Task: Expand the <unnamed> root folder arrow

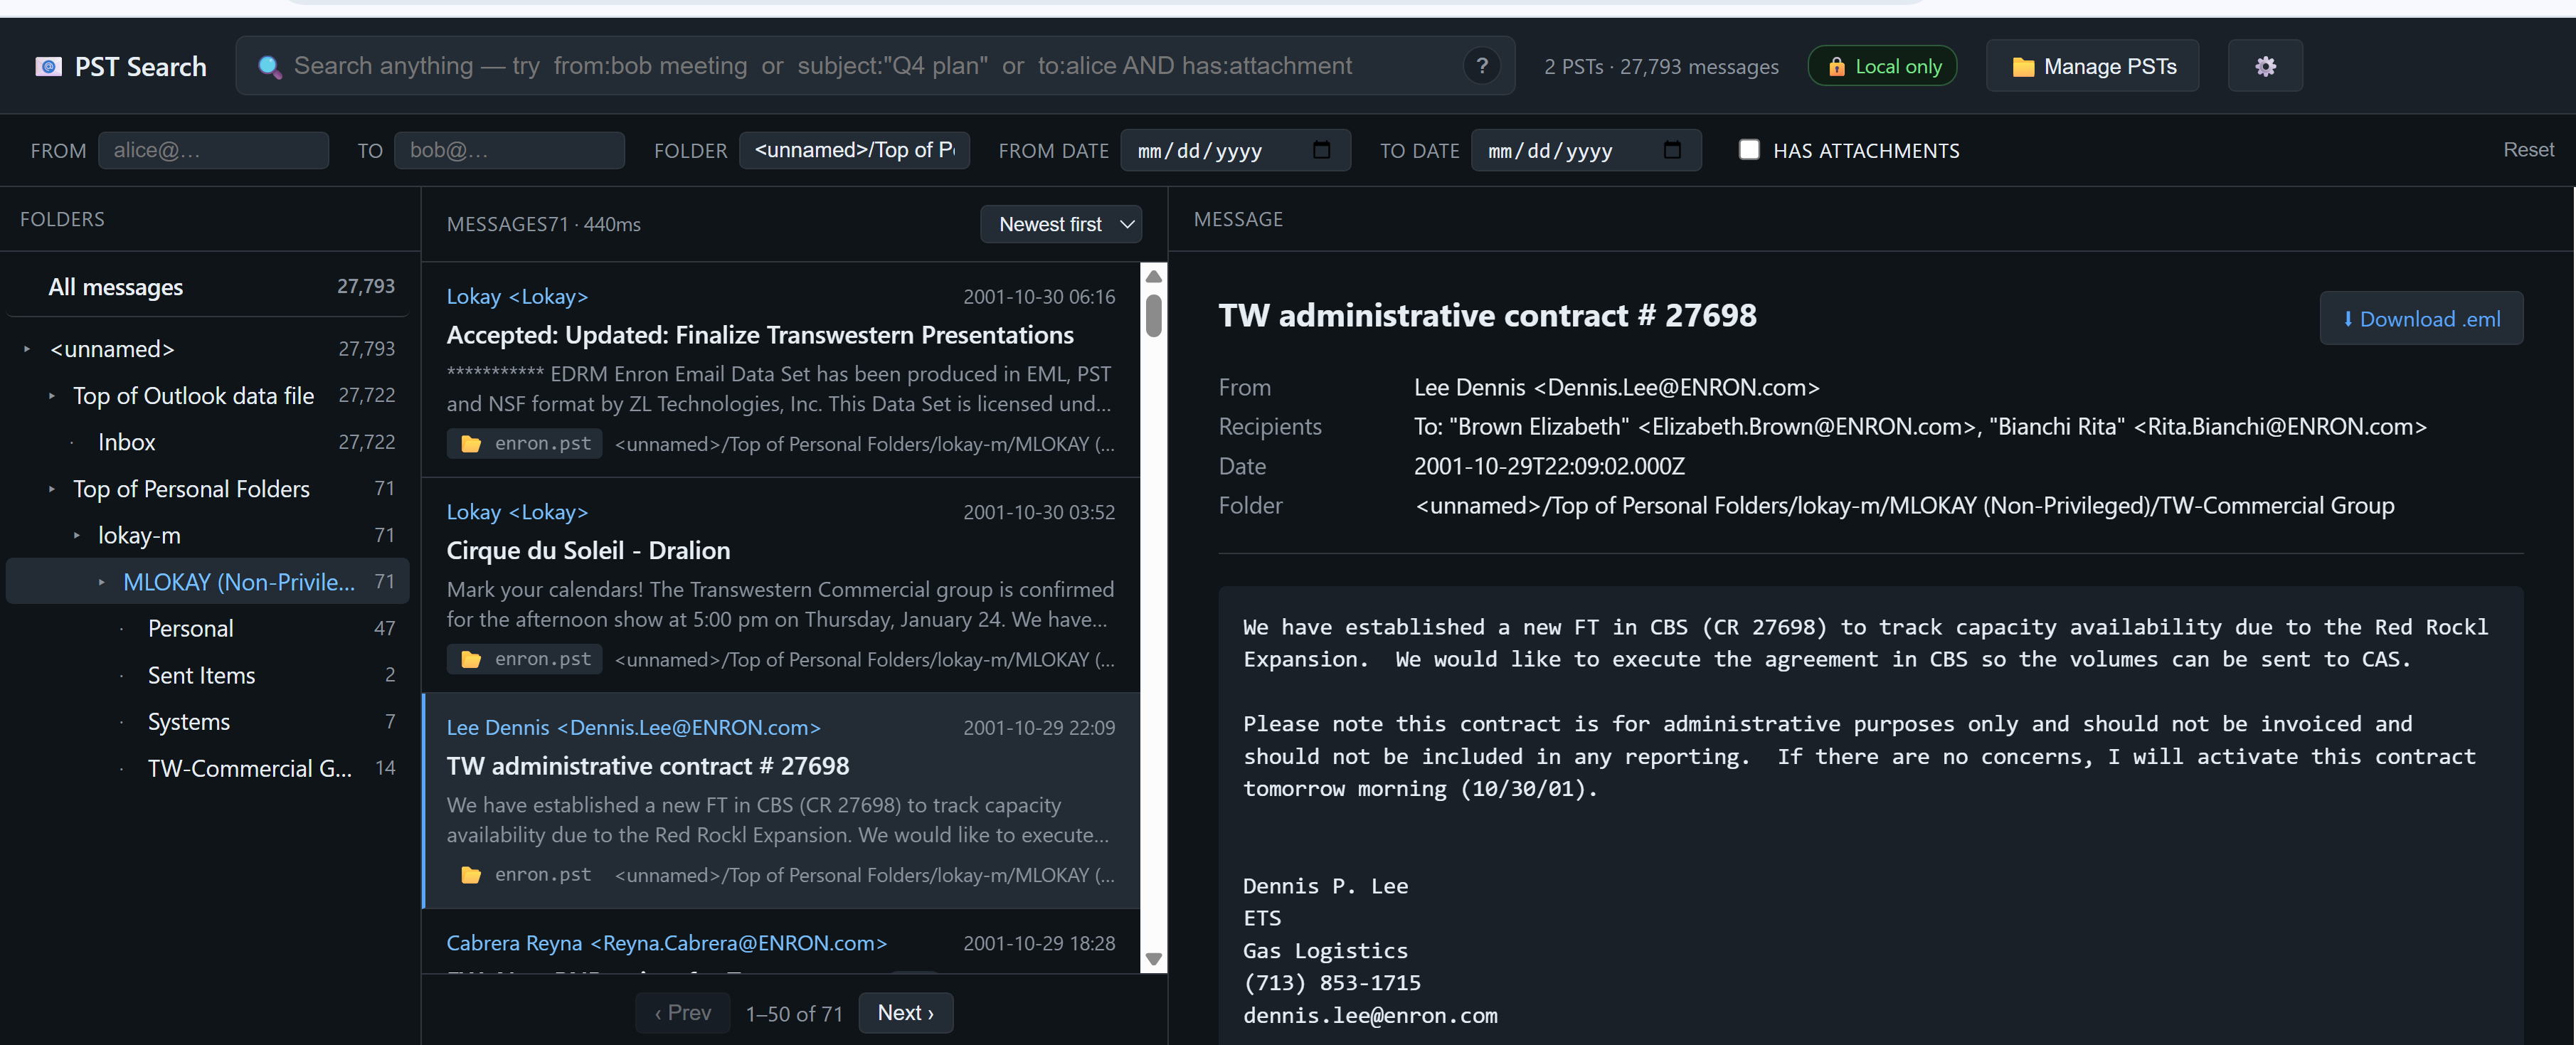Action: (x=27, y=349)
